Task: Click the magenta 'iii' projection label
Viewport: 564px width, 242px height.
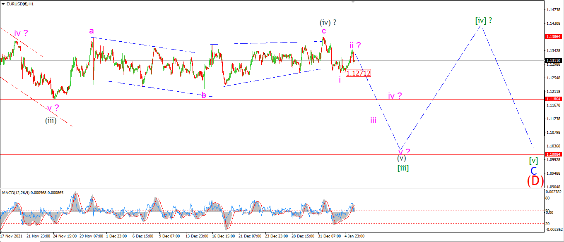Action: click(x=373, y=120)
